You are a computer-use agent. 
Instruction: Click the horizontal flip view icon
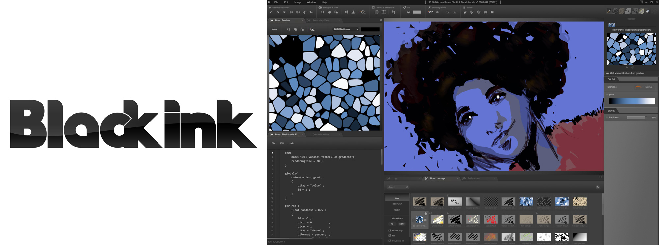[x=346, y=12]
